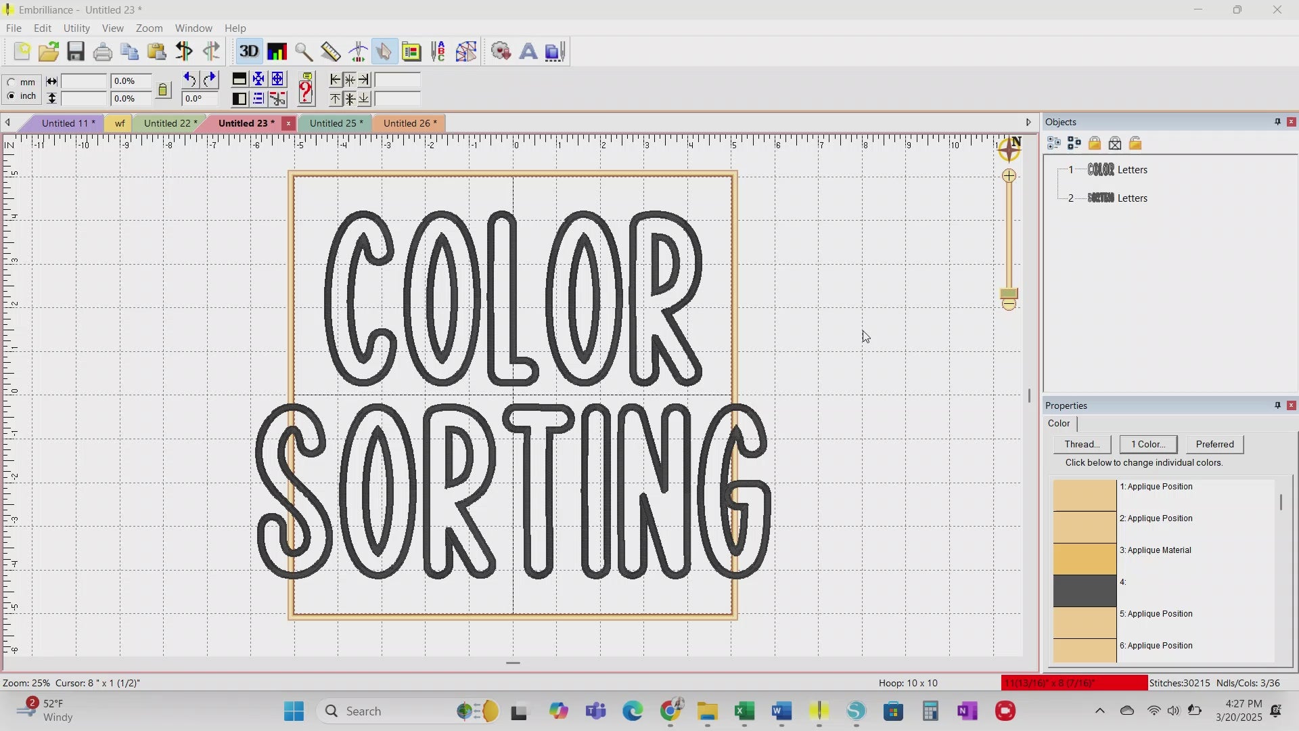Open the stitch simulator needle icon
This screenshot has width=1299, height=731.
(x=358, y=51)
